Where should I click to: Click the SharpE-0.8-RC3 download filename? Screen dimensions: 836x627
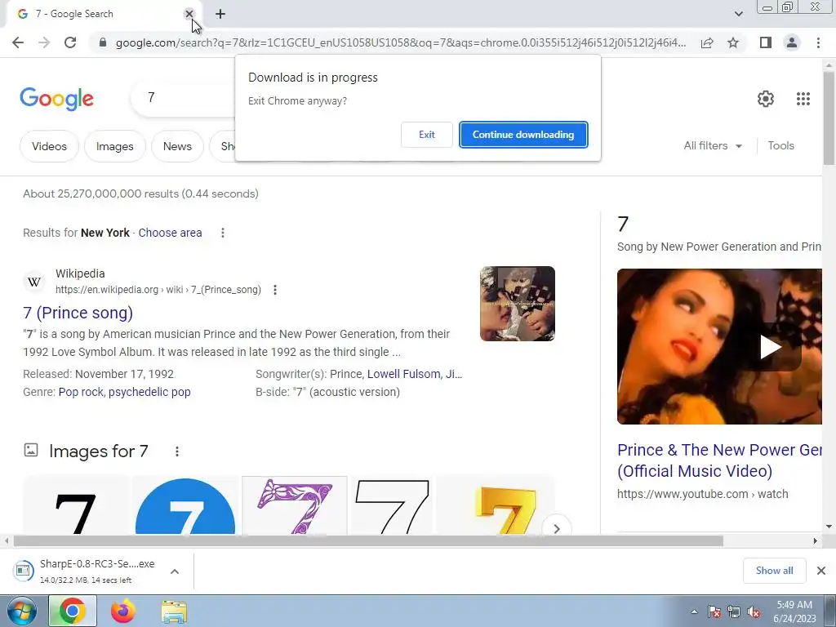tap(97, 564)
